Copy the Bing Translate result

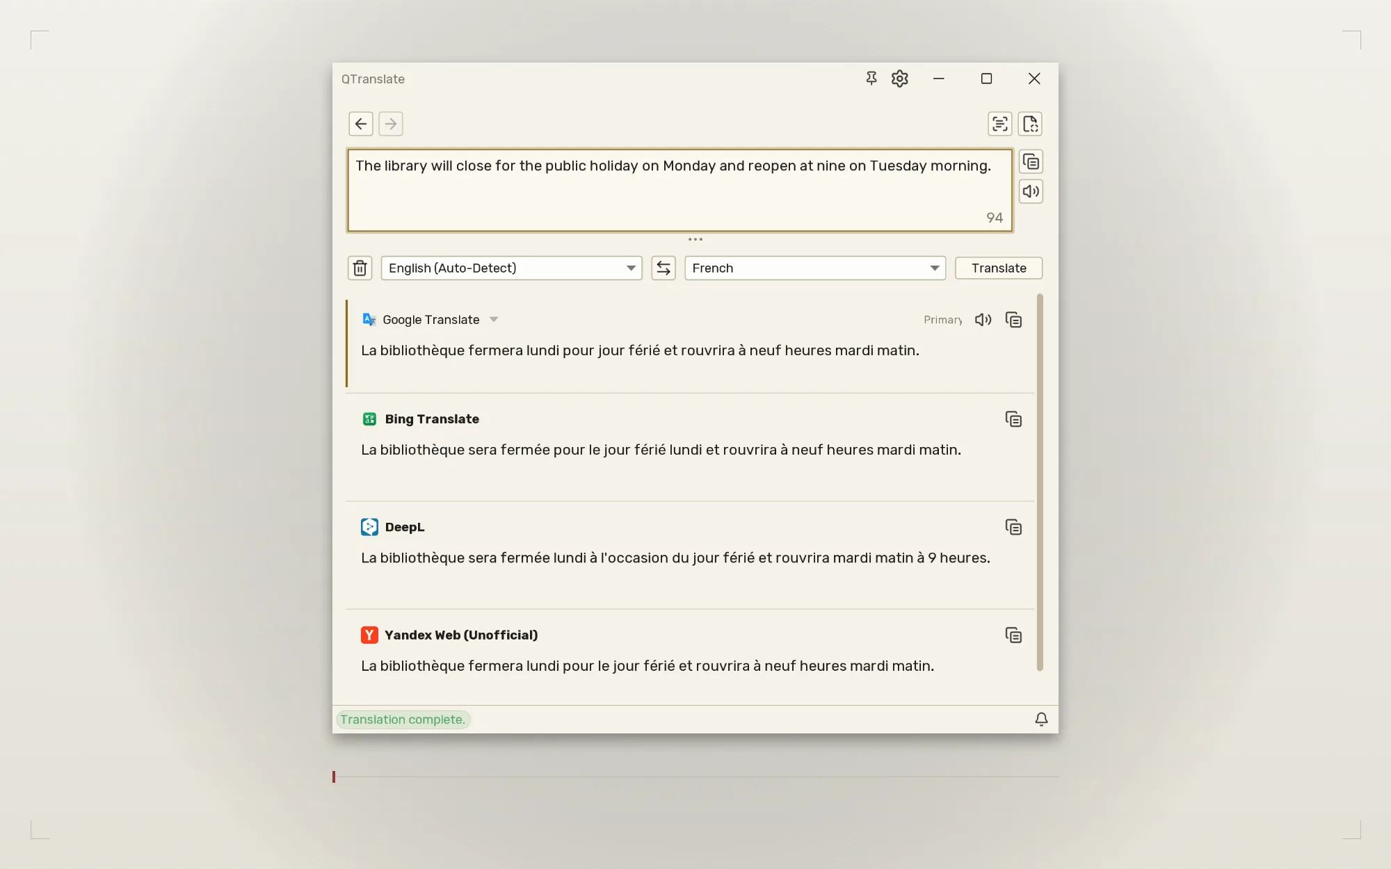click(x=1013, y=419)
